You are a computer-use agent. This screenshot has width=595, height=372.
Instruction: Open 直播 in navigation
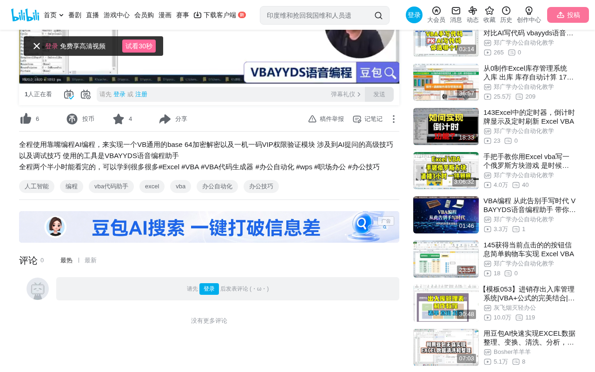93,15
